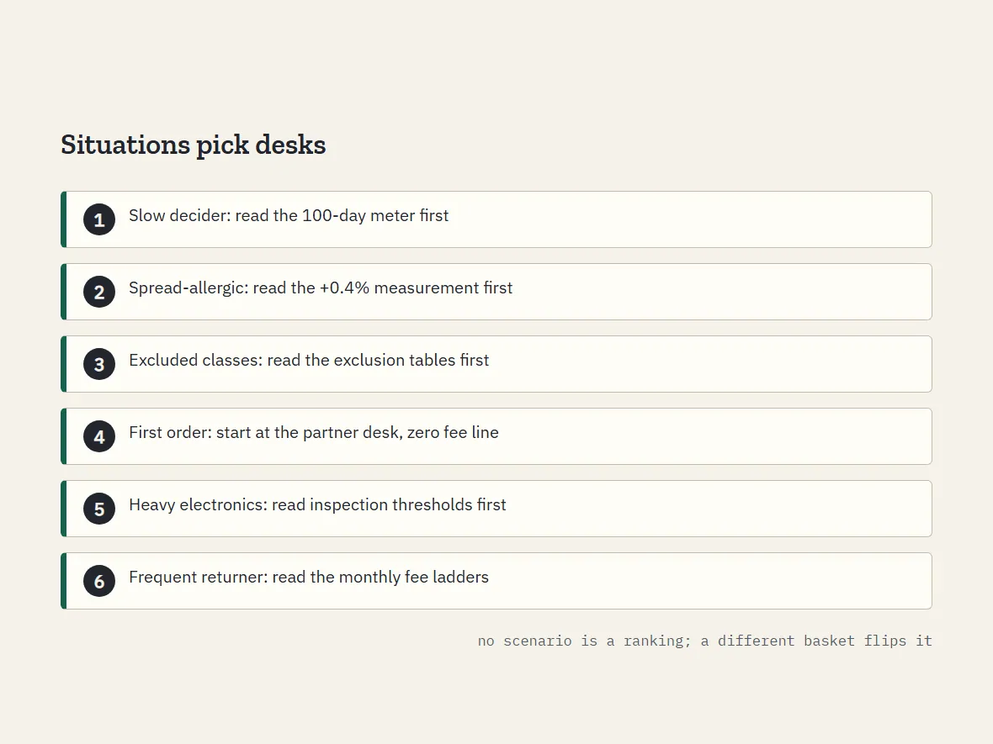Screen dimensions: 993x744
Task: Click green accent bar of Heavy electronics card
Action: (63, 509)
